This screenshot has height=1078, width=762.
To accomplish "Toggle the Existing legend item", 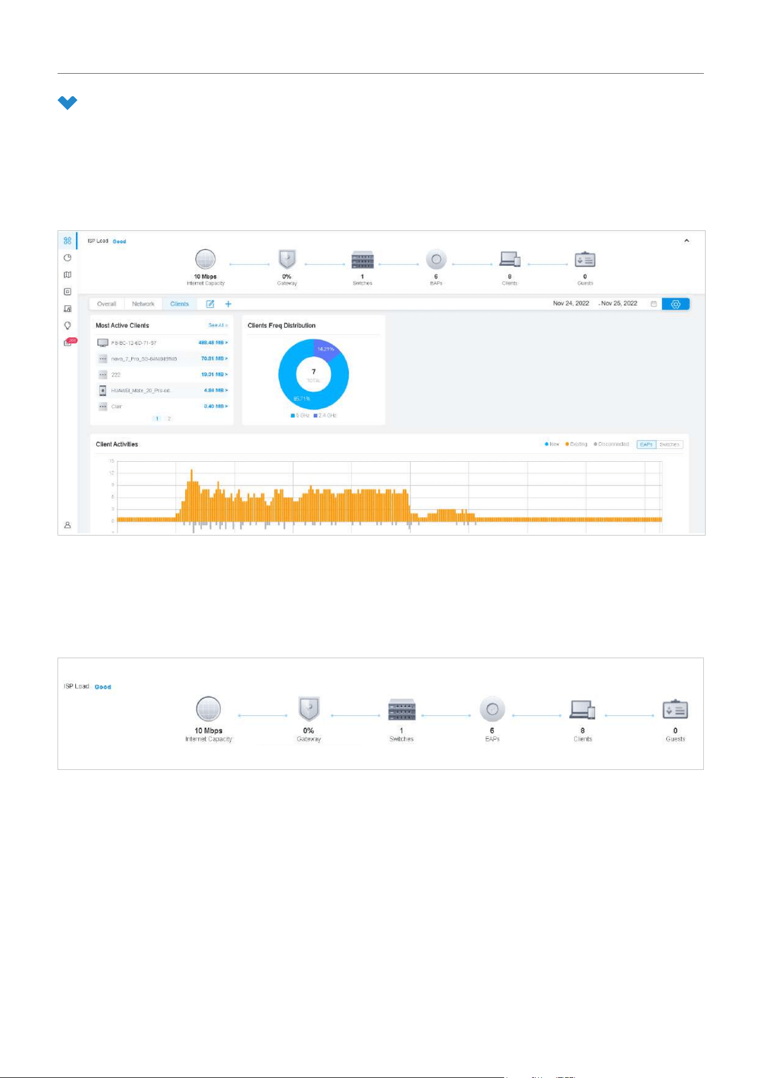I will pyautogui.click(x=576, y=445).
